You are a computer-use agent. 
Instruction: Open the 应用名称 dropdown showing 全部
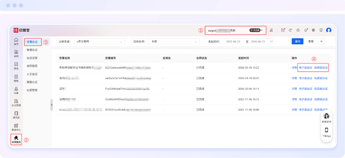pyautogui.click(x=174, y=41)
